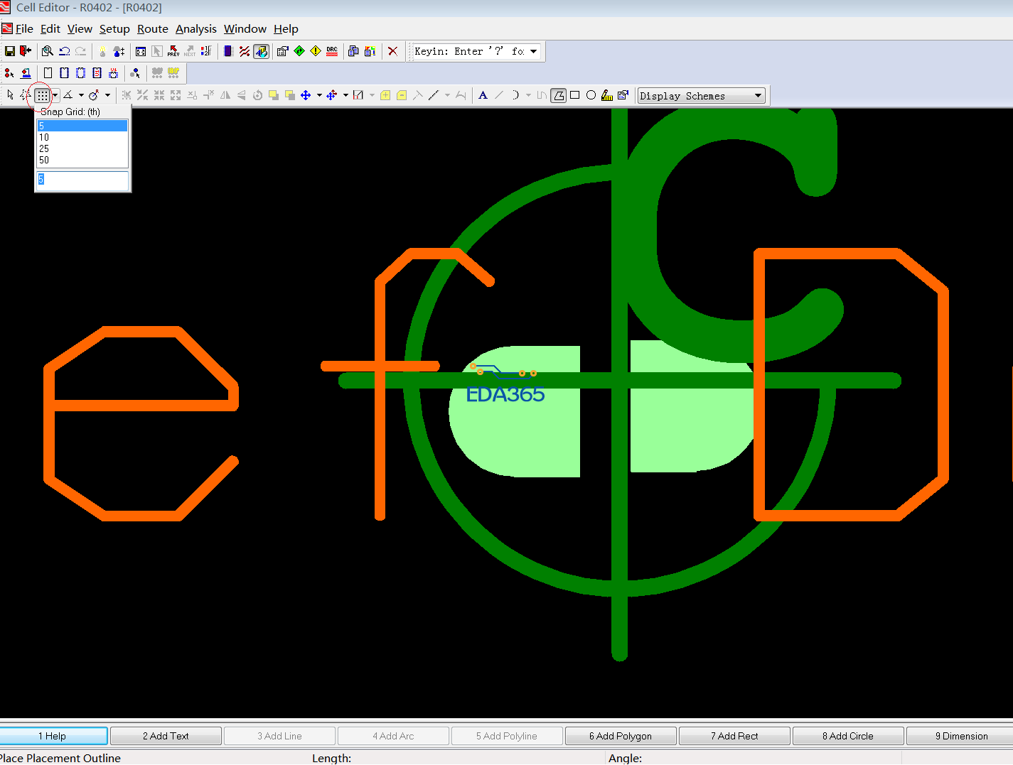Click the Undo arrow icon
This screenshot has width=1013, height=765.
[64, 51]
